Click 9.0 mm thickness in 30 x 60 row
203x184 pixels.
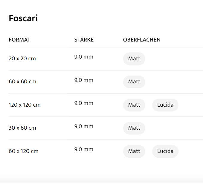[x=84, y=126]
